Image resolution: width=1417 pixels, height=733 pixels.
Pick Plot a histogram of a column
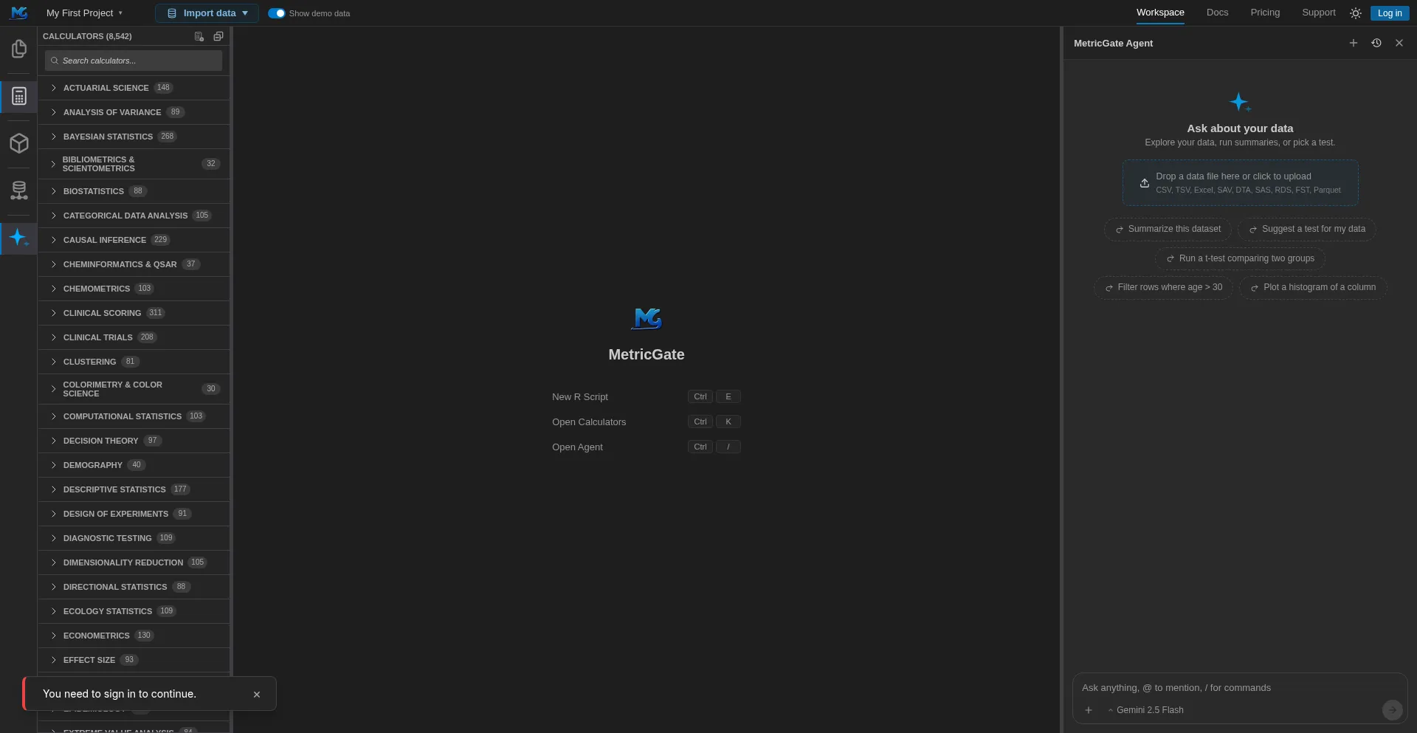coord(1313,287)
